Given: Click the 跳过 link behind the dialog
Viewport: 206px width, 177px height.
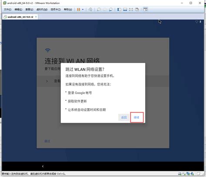Looking at the screenshot, I should point(47,141).
